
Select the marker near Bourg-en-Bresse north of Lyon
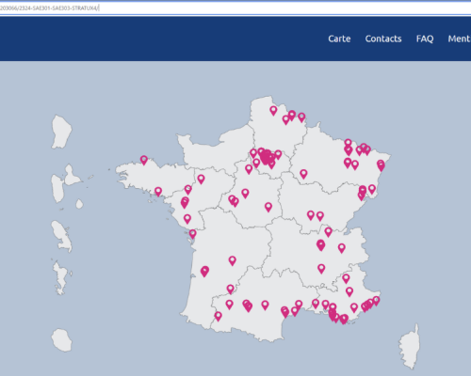(x=328, y=232)
